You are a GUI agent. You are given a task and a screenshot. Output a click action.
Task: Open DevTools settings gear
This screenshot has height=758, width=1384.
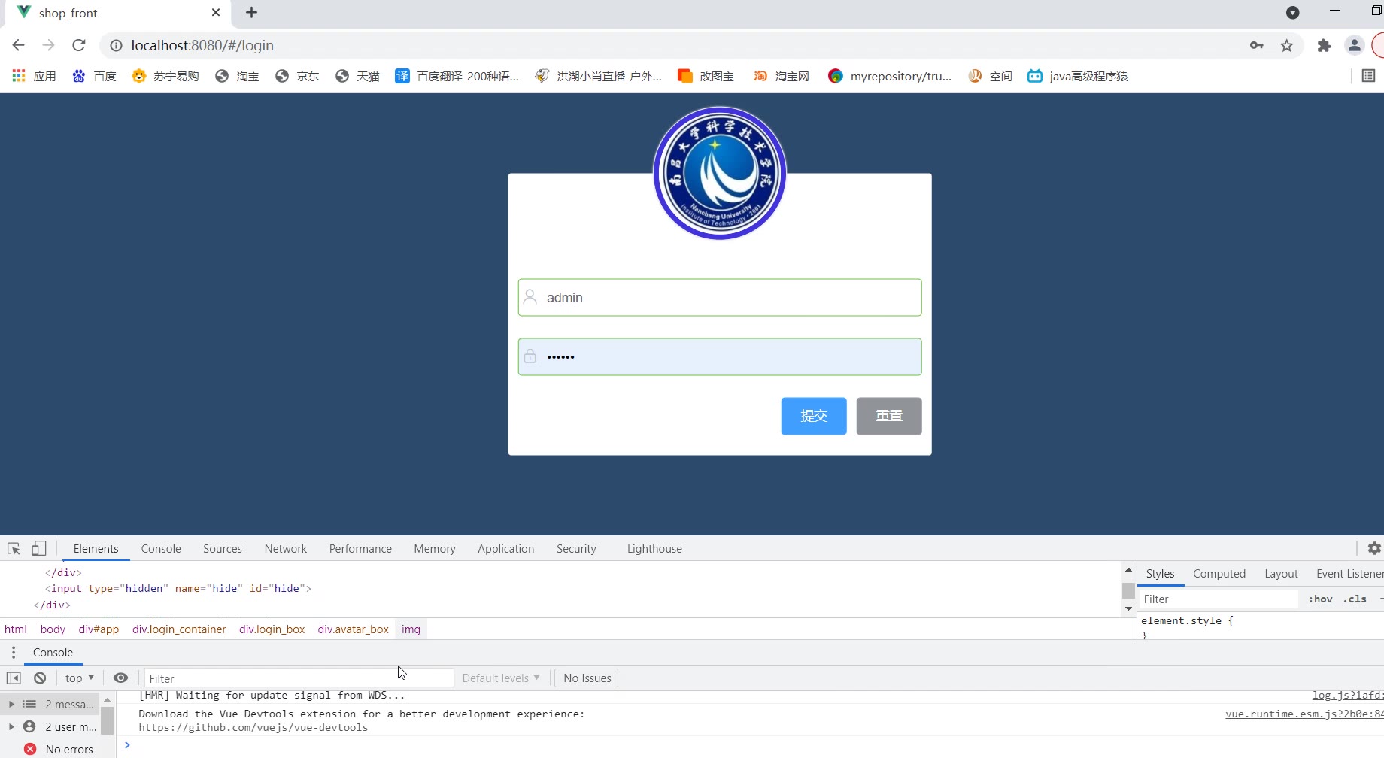1374,548
